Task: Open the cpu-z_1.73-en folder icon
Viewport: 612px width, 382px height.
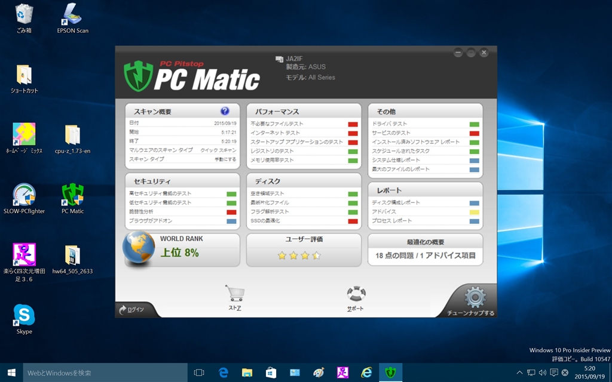Action: point(72,139)
